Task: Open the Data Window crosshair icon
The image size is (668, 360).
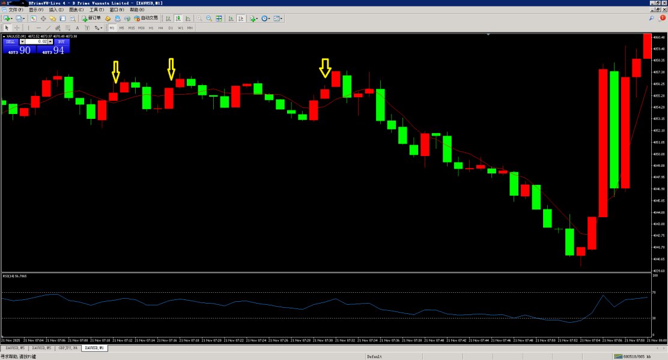Action: click(43, 19)
